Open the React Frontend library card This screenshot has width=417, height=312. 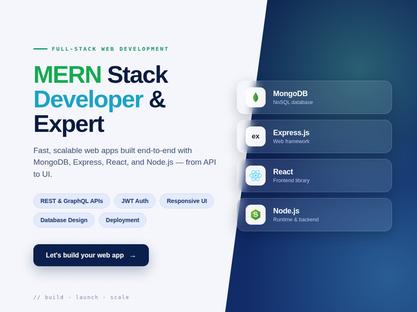click(x=314, y=176)
